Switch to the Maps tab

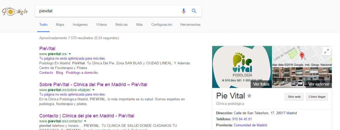[60, 25]
